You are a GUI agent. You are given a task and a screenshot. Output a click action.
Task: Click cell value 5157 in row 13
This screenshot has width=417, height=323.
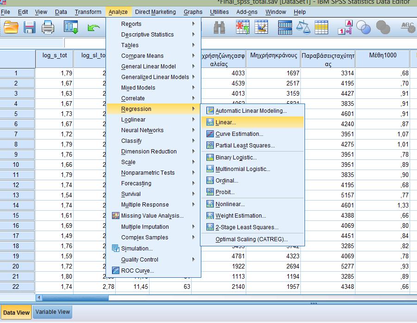[x=328, y=195]
